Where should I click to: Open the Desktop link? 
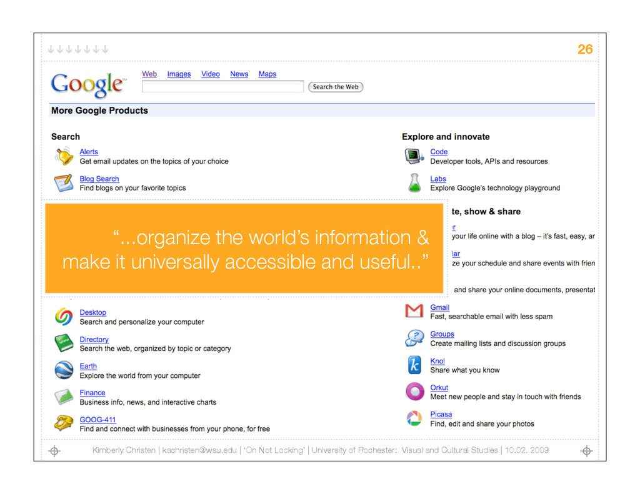[92, 312]
